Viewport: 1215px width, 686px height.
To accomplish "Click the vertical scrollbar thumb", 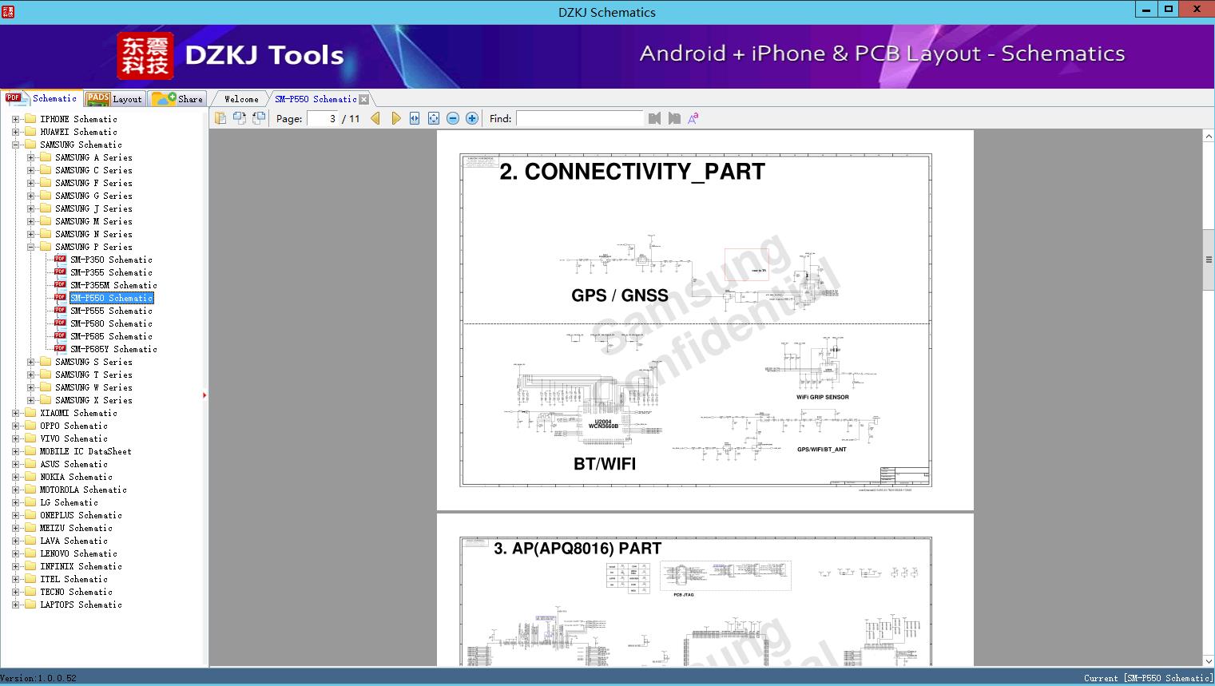I will point(1209,260).
